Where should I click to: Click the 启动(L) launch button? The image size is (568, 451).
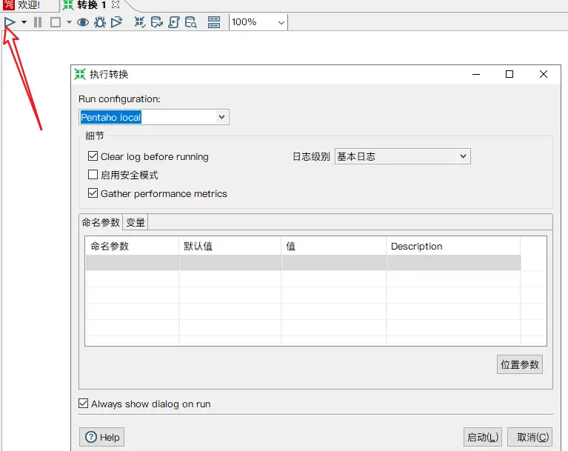tap(483, 437)
